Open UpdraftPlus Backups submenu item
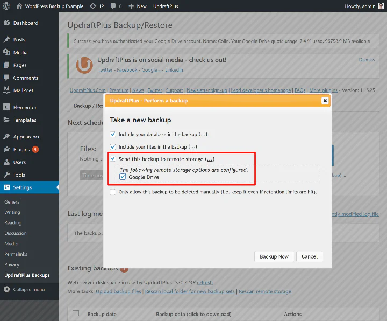 [x=27, y=275]
